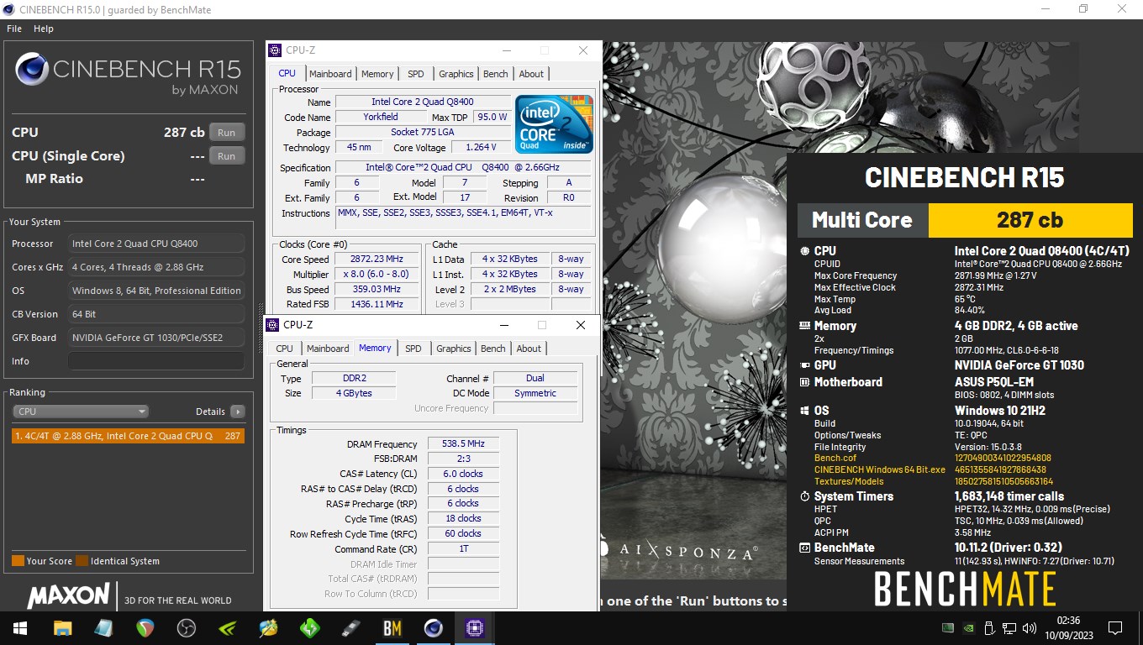
Task: Click the Processor field Intel Core 2 Quad CPU Q8400
Action: click(156, 244)
